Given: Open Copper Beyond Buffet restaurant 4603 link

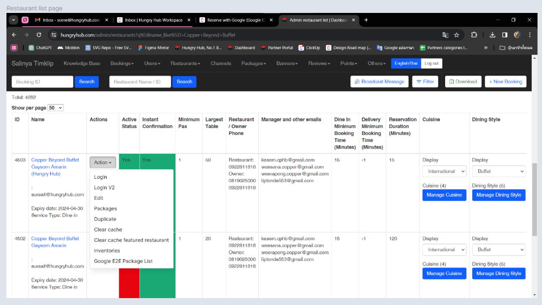Looking at the screenshot, I should tap(55, 160).
